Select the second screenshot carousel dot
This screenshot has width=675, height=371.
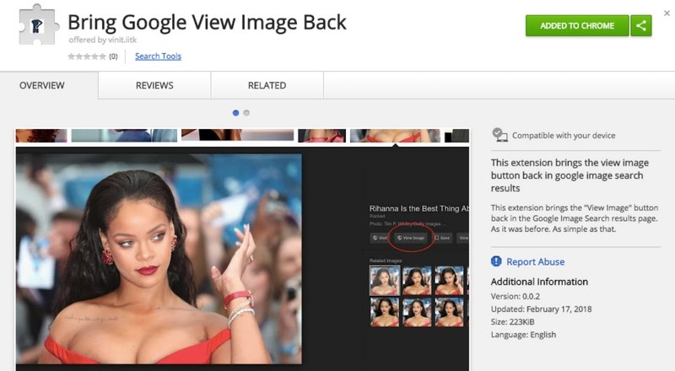tap(246, 113)
